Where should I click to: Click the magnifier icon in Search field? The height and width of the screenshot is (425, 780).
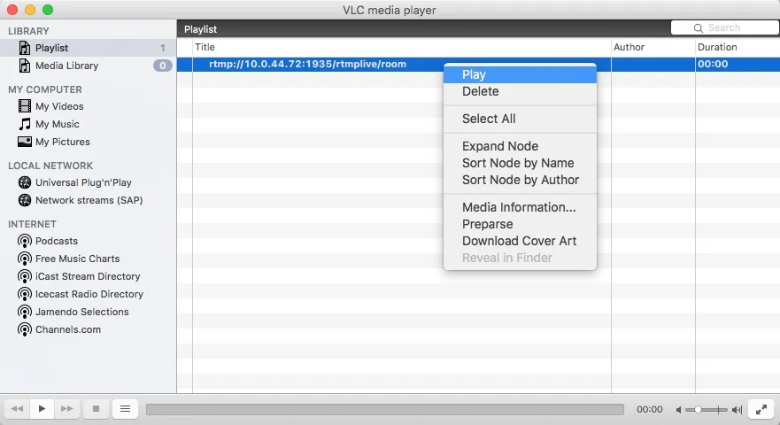699,28
